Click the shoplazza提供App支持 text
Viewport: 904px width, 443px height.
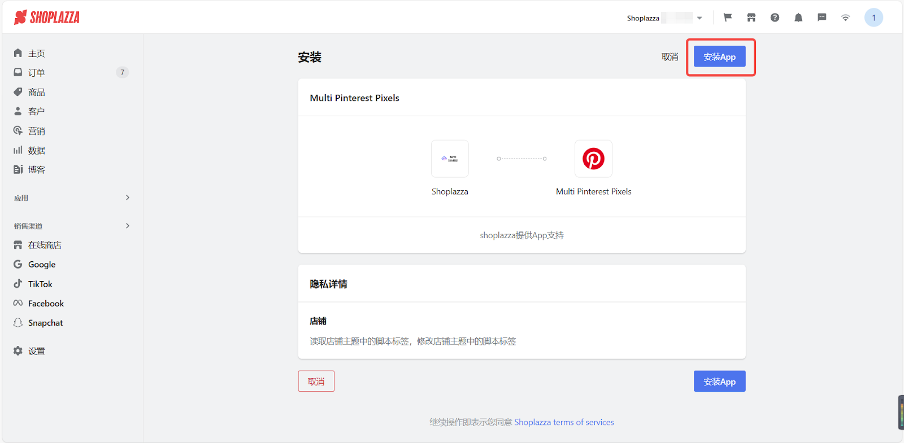pos(521,235)
